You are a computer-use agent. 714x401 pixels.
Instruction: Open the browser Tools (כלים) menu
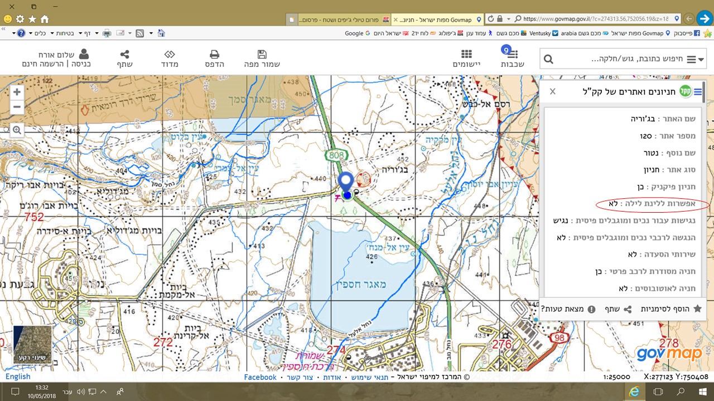[x=36, y=33]
